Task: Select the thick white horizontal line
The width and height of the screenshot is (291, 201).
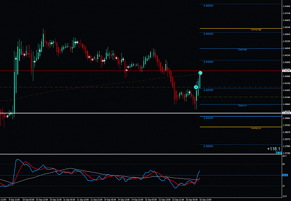Action: coord(141,113)
